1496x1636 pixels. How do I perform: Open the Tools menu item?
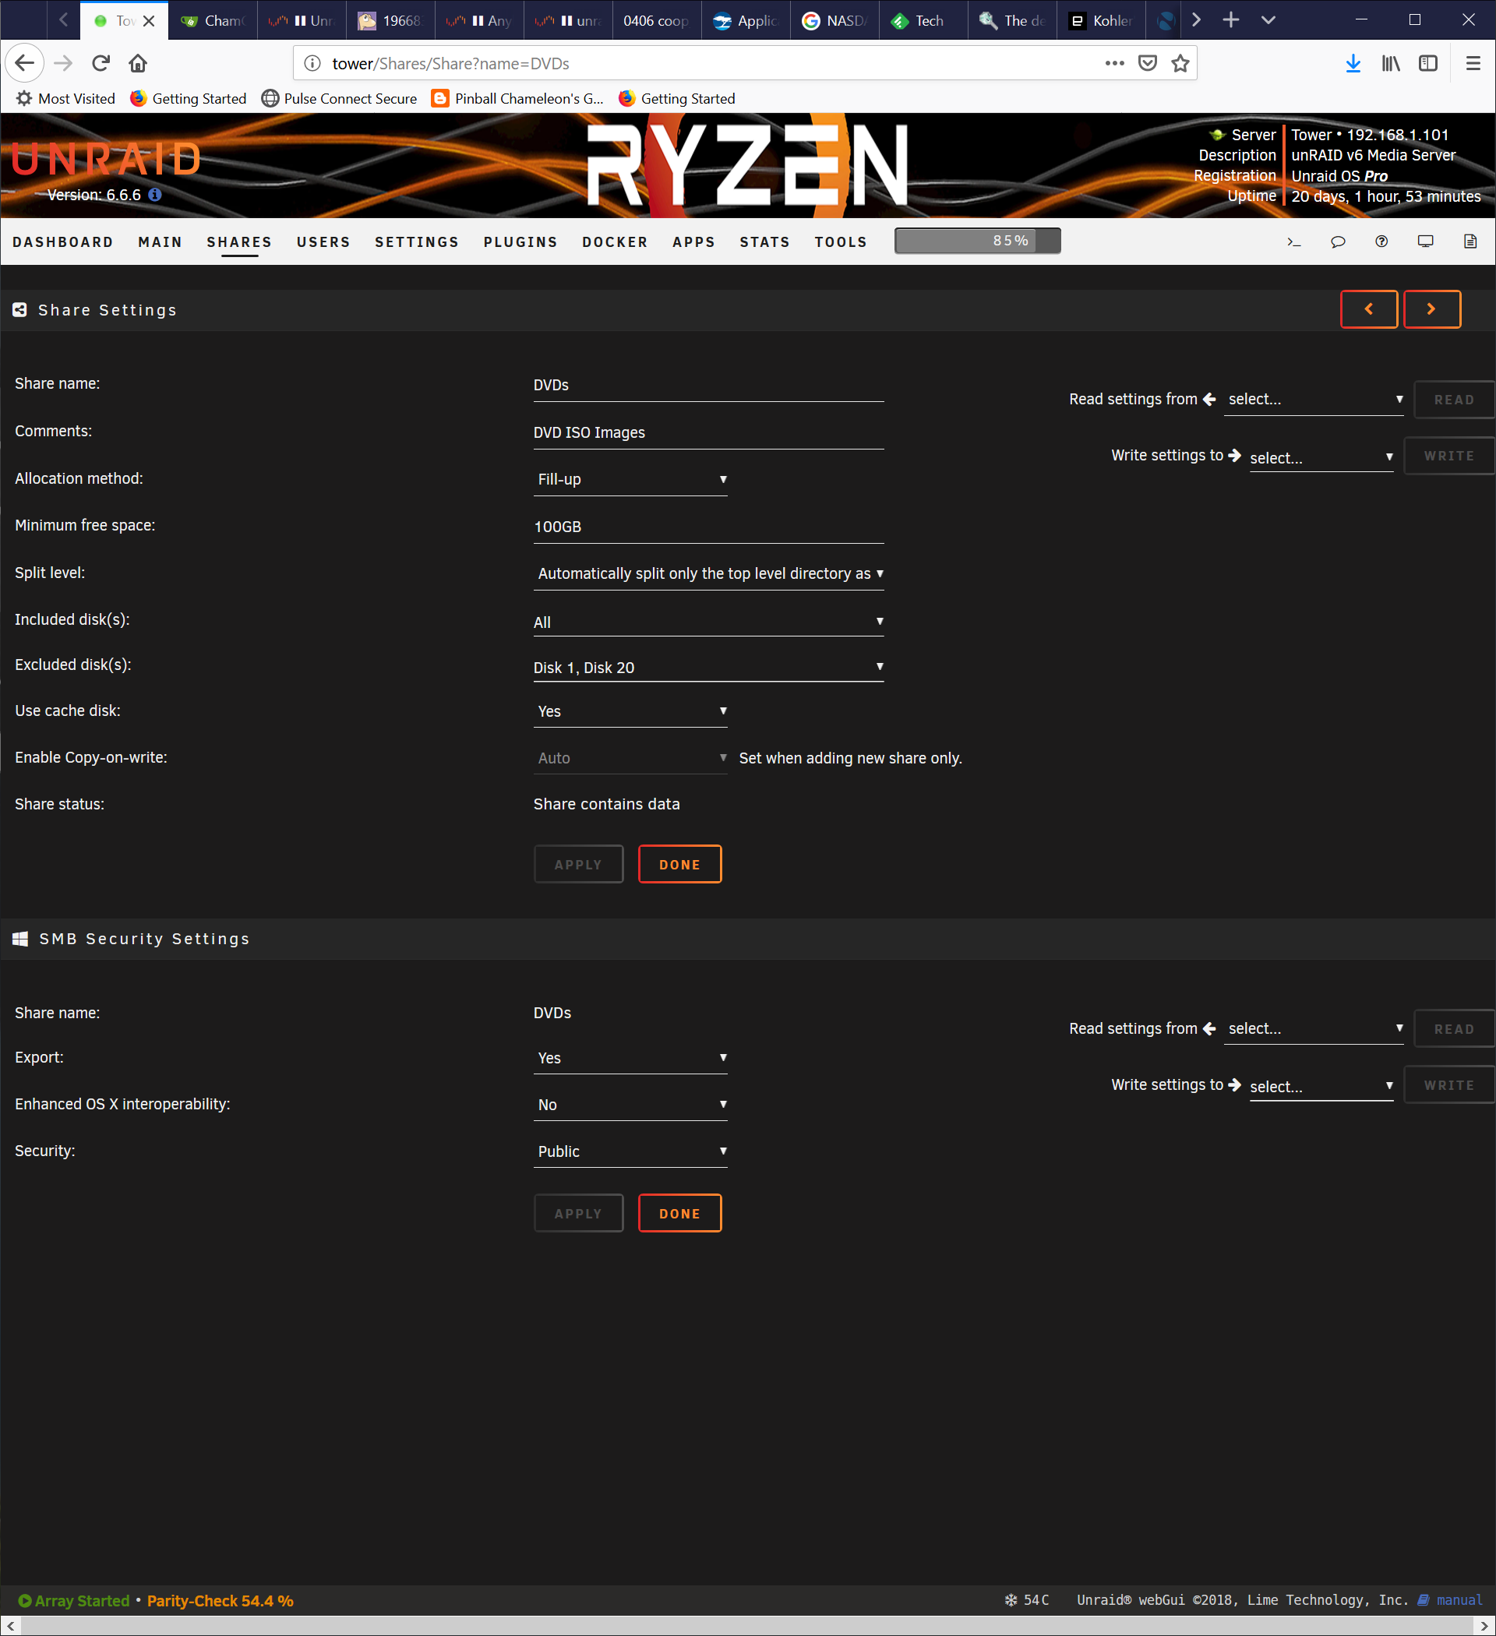(x=841, y=242)
